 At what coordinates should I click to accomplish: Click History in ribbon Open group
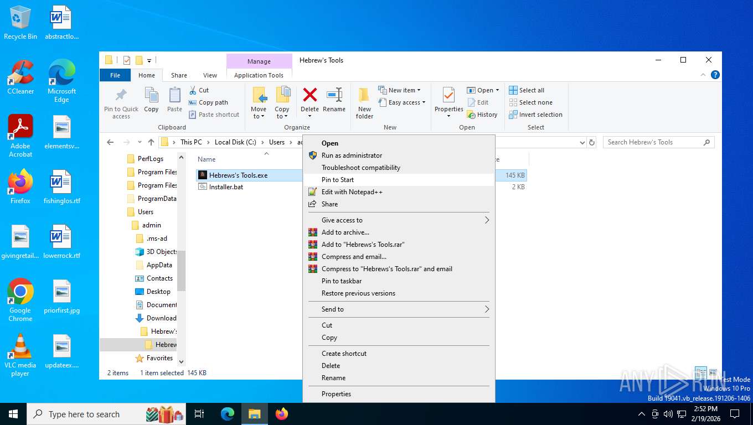click(x=482, y=115)
